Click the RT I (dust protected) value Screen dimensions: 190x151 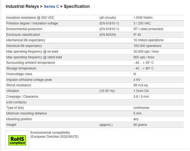pyautogui.click(x=148, y=29)
